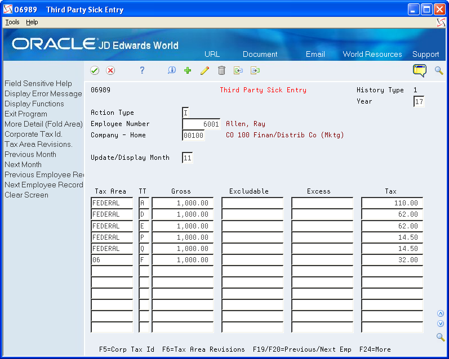Click the employee name Allen, Ray

246,124
